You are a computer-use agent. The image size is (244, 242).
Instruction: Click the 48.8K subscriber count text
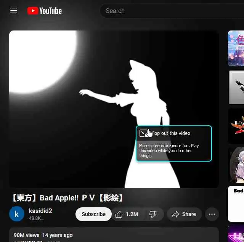click(36, 218)
